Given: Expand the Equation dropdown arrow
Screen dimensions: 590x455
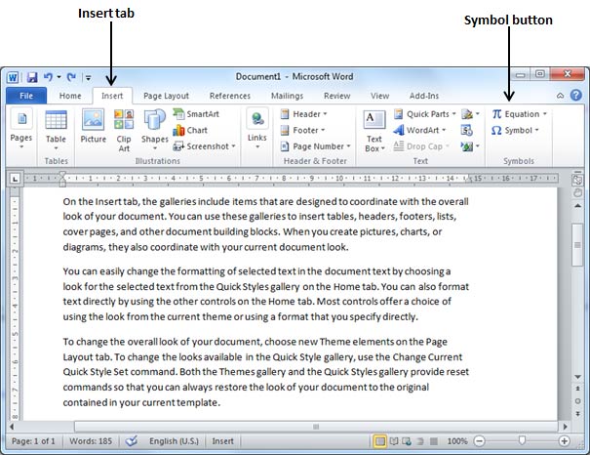Looking at the screenshot, I should [x=545, y=113].
